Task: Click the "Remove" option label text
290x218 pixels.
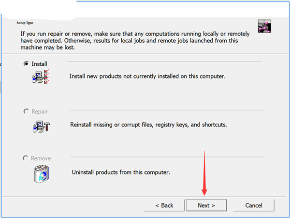Action: tap(41, 158)
